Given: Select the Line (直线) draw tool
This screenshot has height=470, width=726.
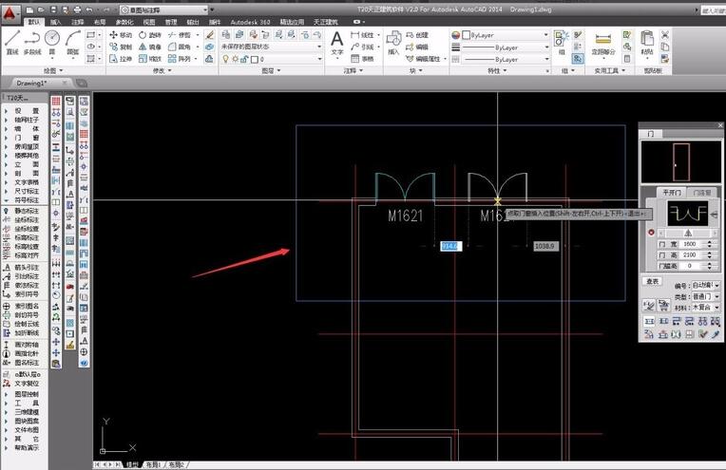Looking at the screenshot, I should pyautogui.click(x=12, y=42).
